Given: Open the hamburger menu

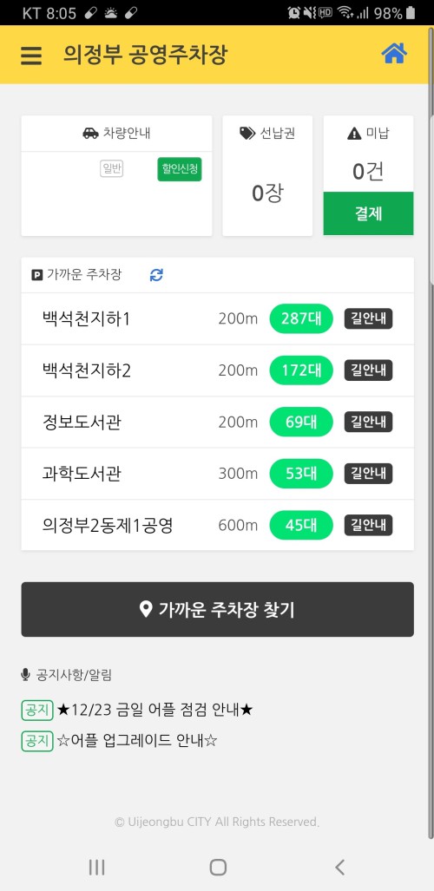Looking at the screenshot, I should (31, 56).
